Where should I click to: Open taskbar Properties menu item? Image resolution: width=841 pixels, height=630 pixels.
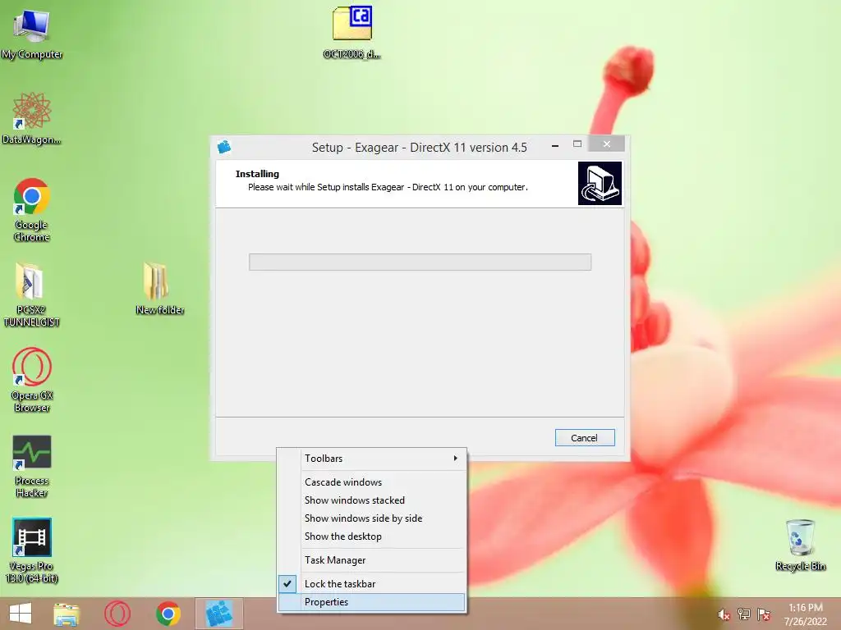[372, 602]
